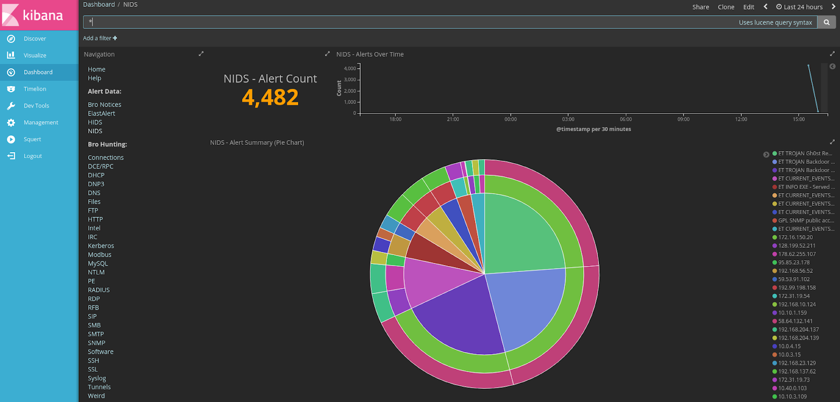Open Visualize from the bar chart icon
840x402 pixels.
[x=11, y=55]
